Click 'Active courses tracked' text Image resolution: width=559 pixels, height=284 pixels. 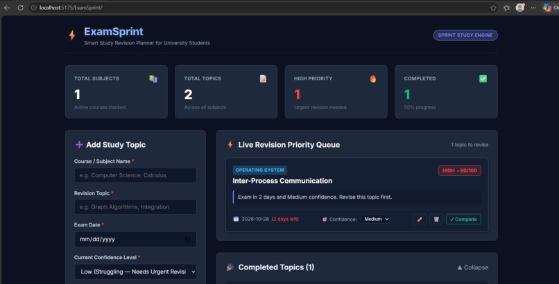click(100, 107)
